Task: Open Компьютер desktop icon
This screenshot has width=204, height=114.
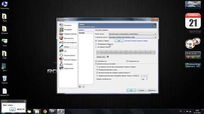Action: [x=4, y=5]
